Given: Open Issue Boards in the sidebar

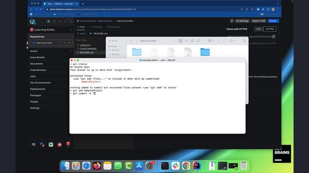Looking at the screenshot, I should click(x=37, y=57).
